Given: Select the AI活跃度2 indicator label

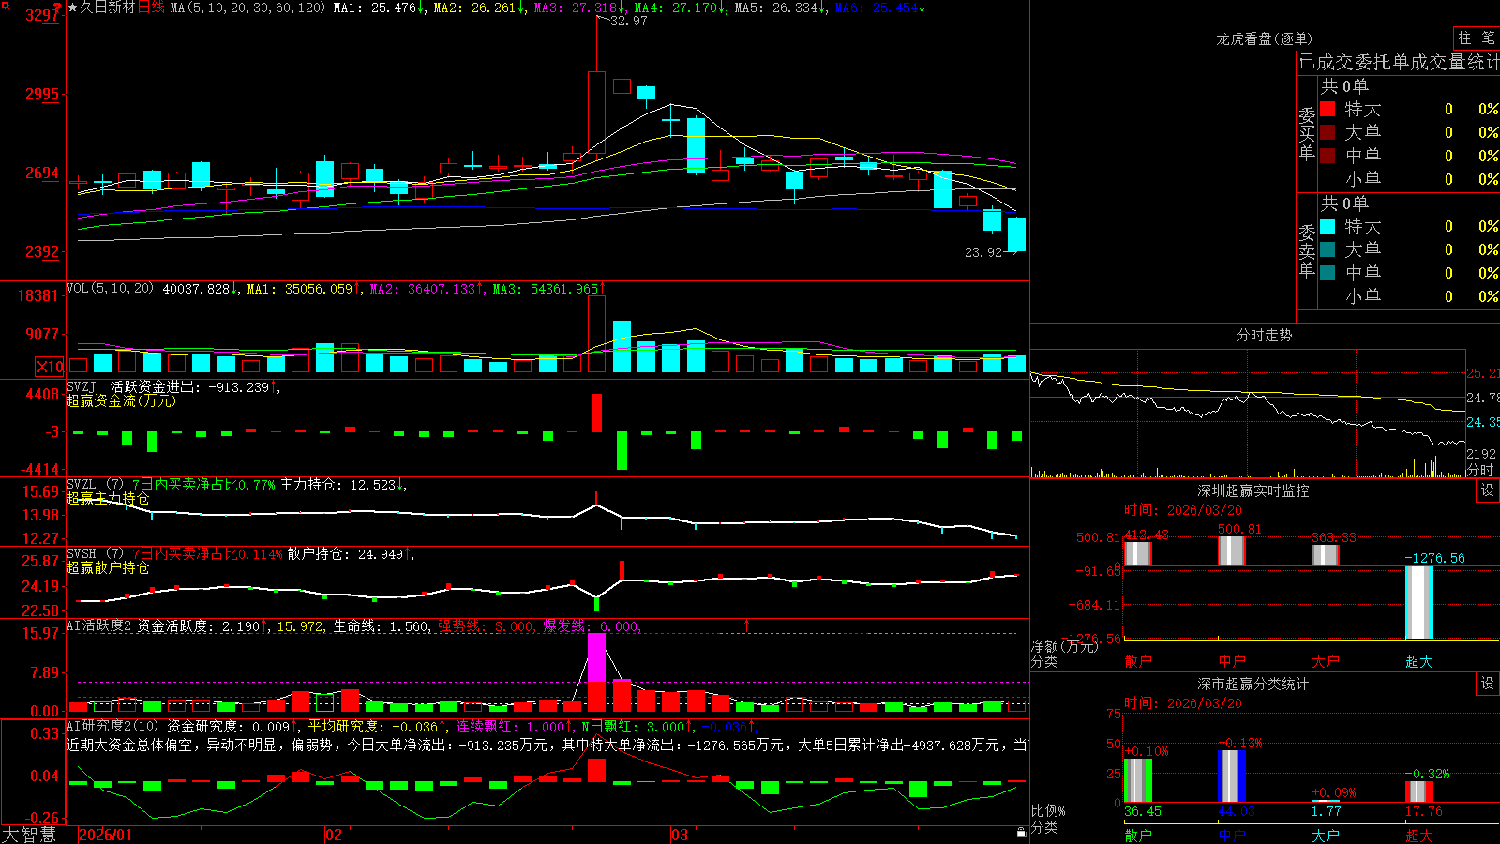Looking at the screenshot, I should 99,625.
